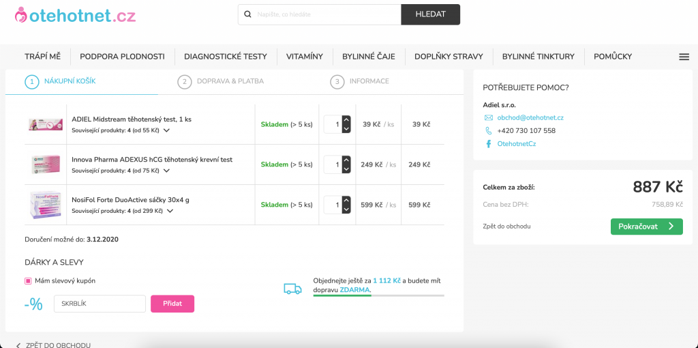Increase quantity of ADEXUS hCG test
The height and width of the screenshot is (348, 698).
point(346,160)
